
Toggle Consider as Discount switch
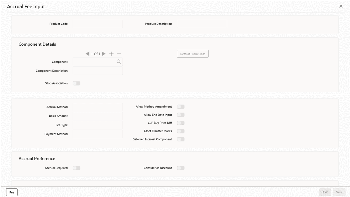181,168
